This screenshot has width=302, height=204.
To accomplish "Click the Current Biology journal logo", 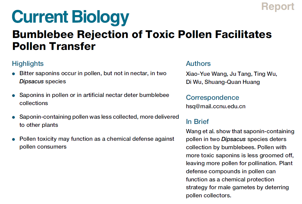I will pyautogui.click(x=70, y=17).
